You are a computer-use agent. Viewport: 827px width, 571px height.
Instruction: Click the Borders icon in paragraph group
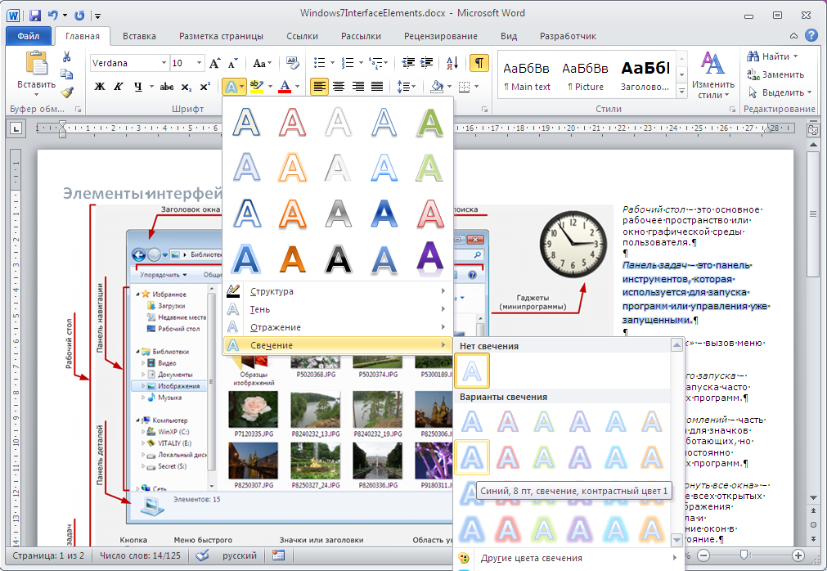[464, 87]
